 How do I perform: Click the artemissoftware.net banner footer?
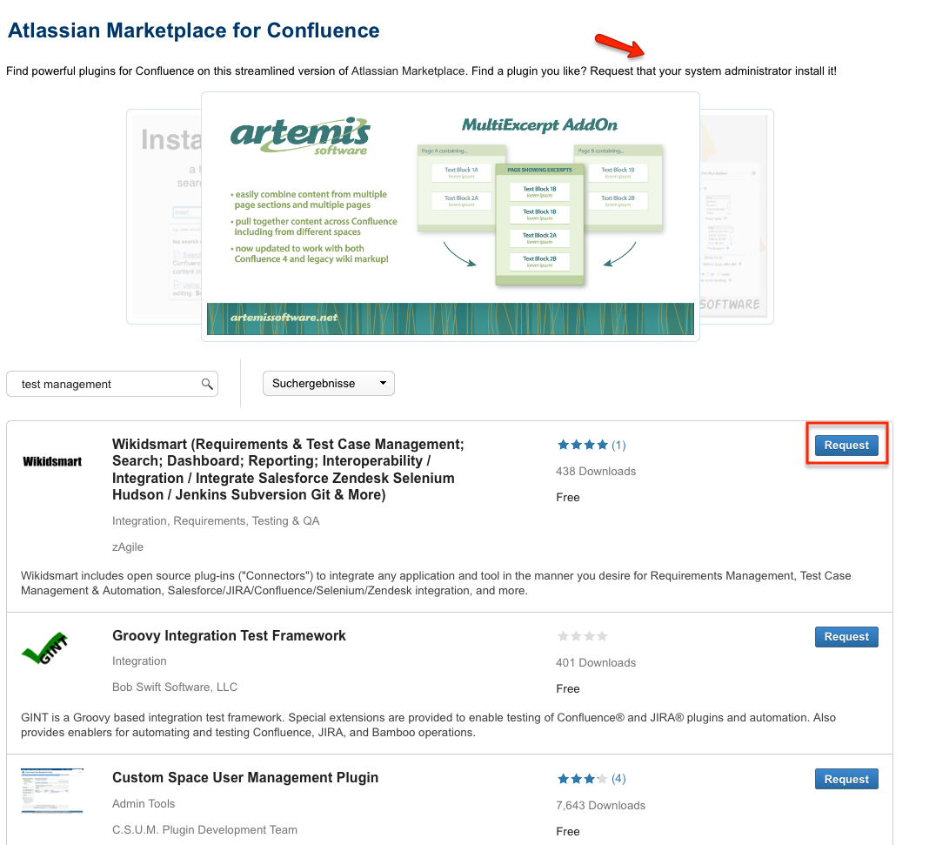pos(451,319)
